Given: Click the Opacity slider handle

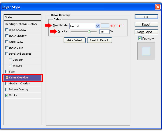Looking at the screenshot, I should [89, 32].
